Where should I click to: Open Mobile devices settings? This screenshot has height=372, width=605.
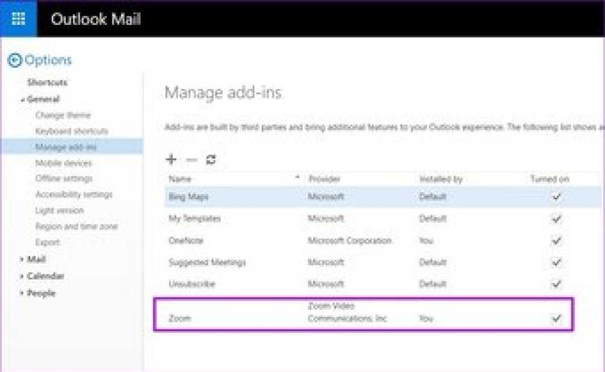pos(63,163)
